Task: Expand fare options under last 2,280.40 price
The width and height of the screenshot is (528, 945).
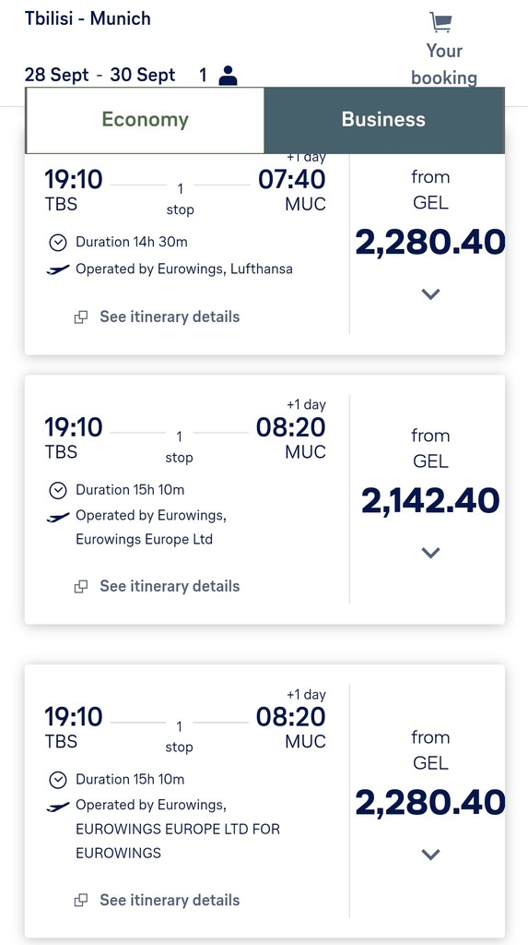Action: pos(430,854)
